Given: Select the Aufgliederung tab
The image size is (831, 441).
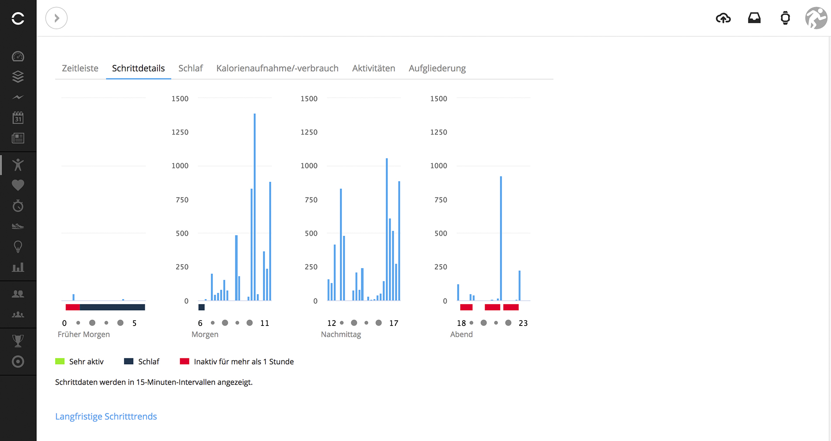Looking at the screenshot, I should pos(437,68).
